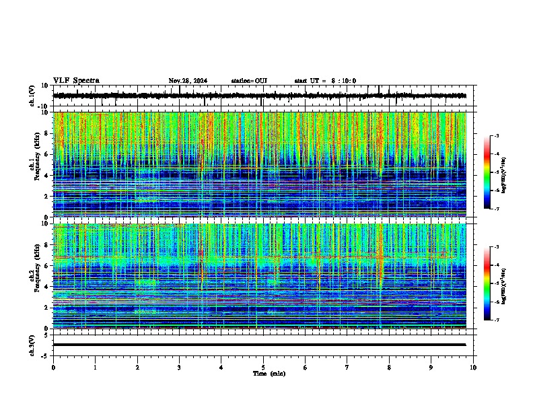Click inside the ch.2 spectrogram panel
The width and height of the screenshot is (533, 412).
pos(260,276)
